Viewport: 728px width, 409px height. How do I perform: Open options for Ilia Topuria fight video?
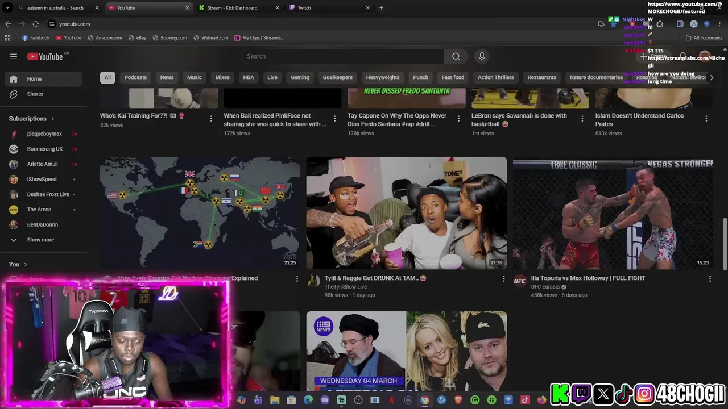[710, 278]
